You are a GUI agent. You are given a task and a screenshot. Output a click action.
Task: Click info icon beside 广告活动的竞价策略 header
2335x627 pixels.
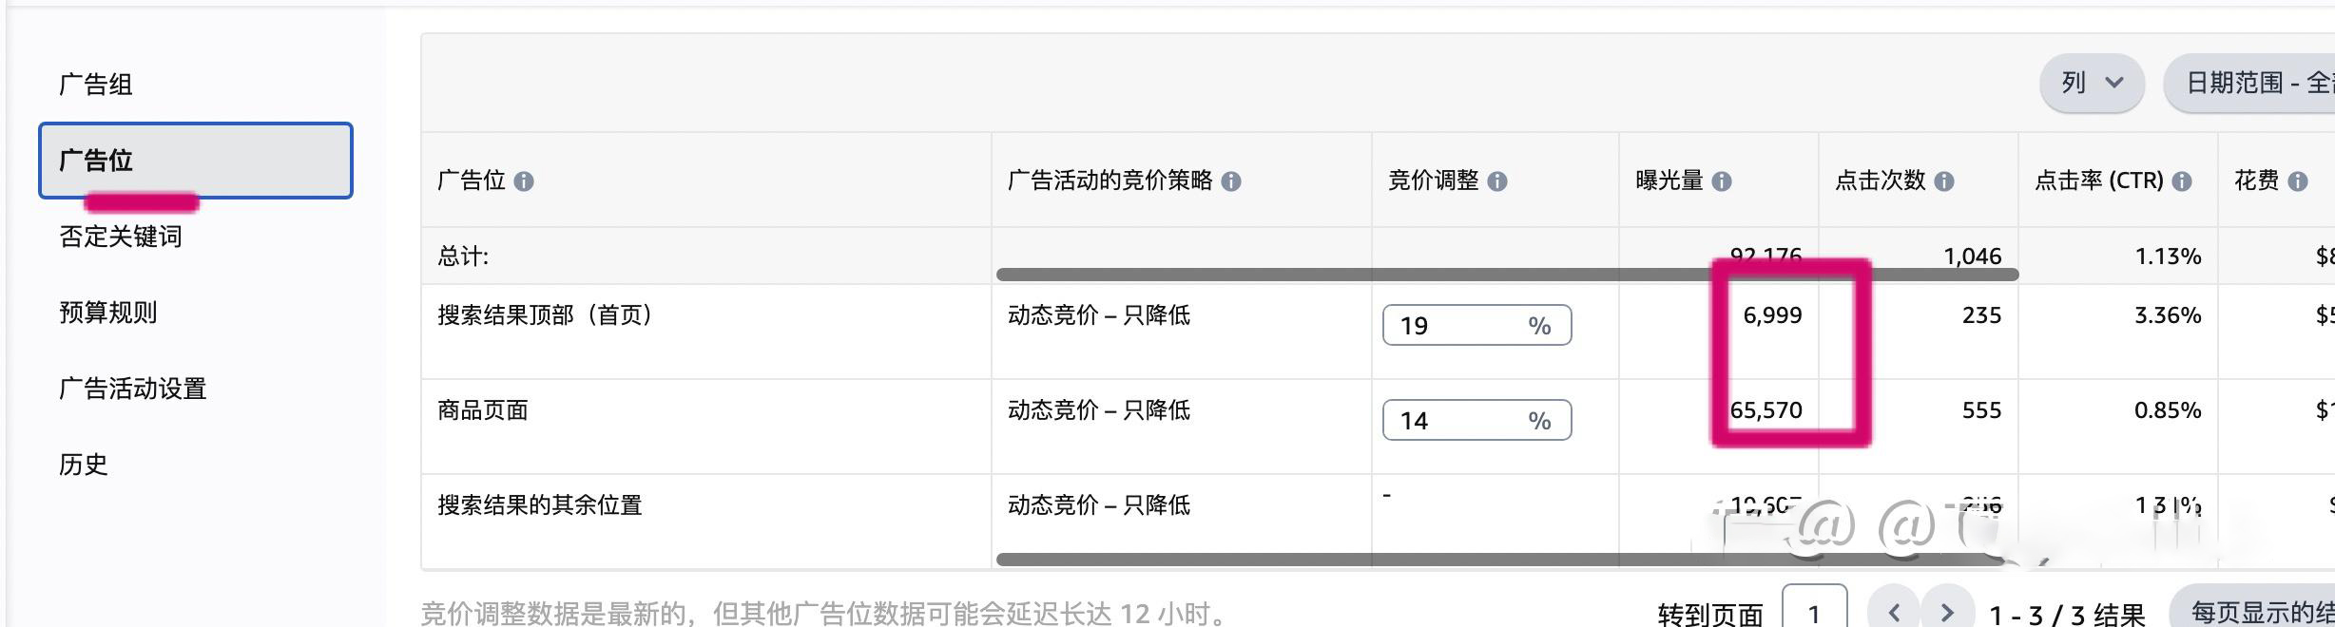click(1231, 181)
